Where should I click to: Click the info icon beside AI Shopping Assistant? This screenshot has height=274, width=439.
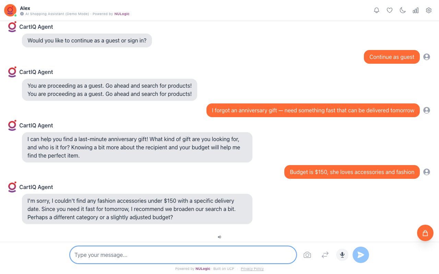pos(22,14)
